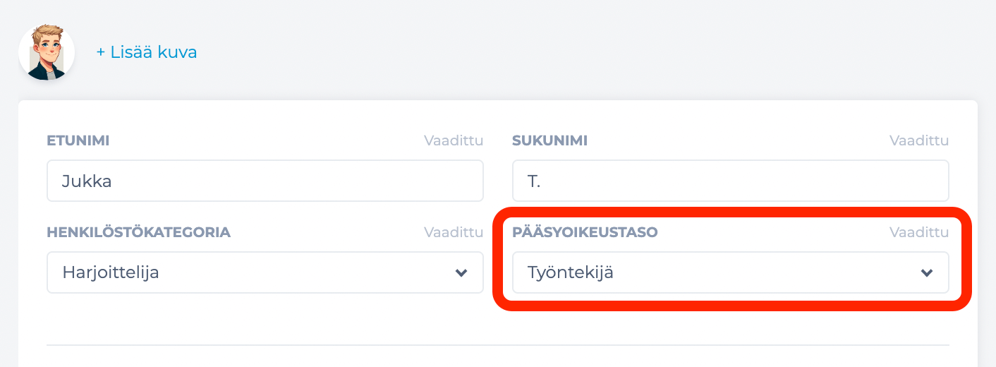996x367 pixels.
Task: Open the Henkilöstökategoria dropdown showing Harjoittelija
Action: [x=265, y=272]
